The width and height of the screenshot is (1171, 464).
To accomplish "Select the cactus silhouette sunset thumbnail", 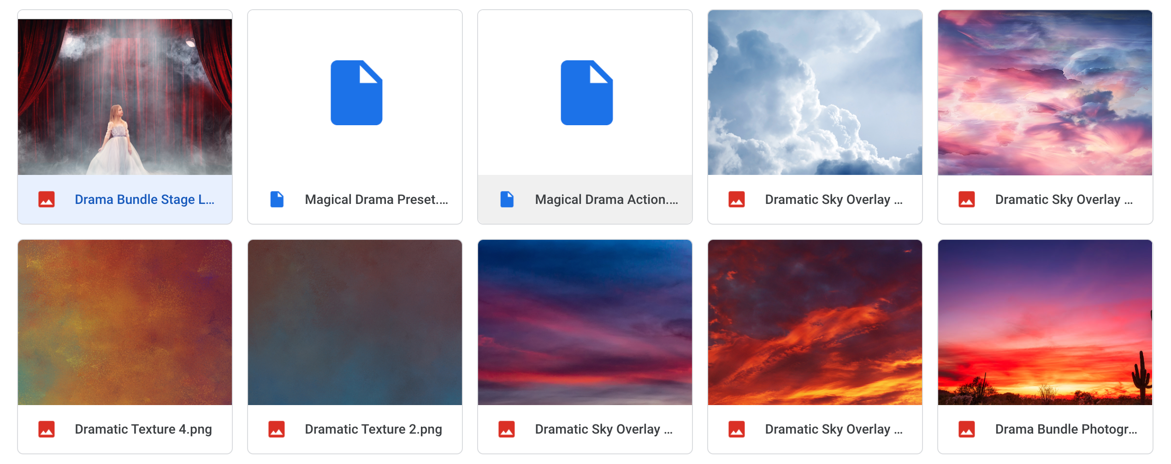I will (1045, 322).
